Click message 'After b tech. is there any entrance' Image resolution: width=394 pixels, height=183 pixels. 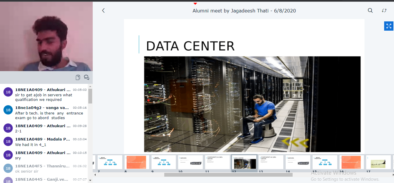coord(49,115)
